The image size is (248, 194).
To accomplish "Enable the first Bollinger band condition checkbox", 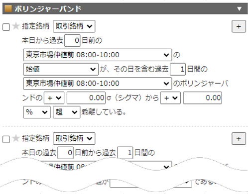I will 6,27.
